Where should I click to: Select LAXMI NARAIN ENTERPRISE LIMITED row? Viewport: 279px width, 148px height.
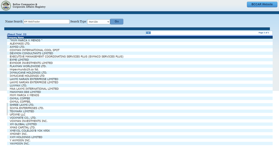(x=140, y=79)
